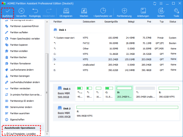Select the Other 16.00MB partition row
Screen dimensions: 183x137
(115, 49)
